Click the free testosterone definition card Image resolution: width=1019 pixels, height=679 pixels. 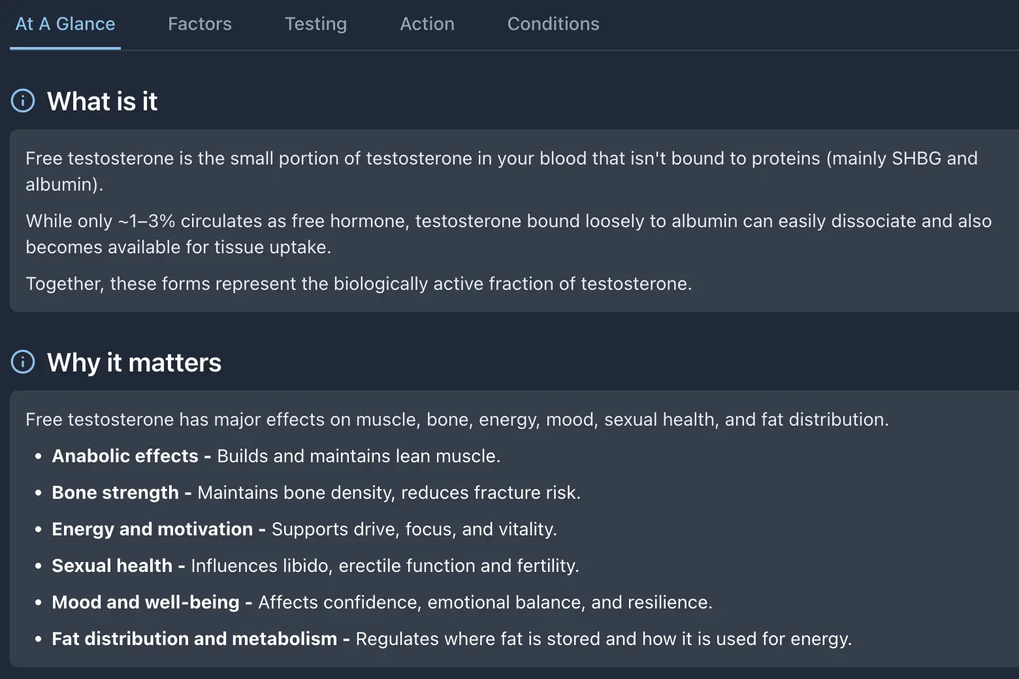pyautogui.click(x=509, y=219)
